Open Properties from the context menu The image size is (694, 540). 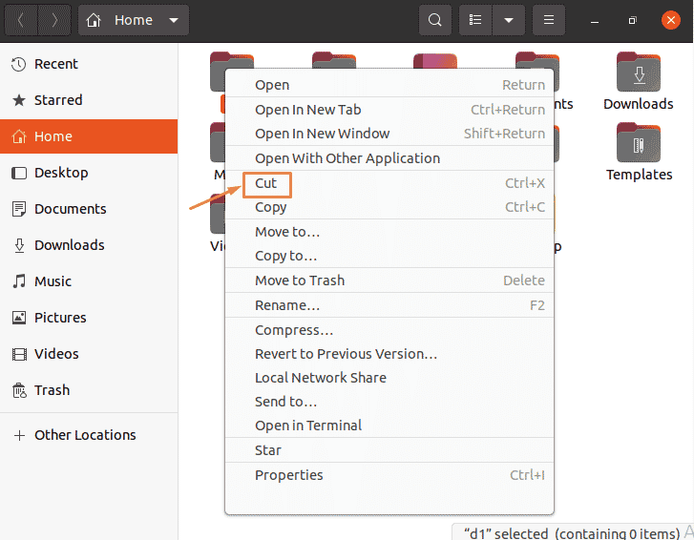(x=389, y=475)
